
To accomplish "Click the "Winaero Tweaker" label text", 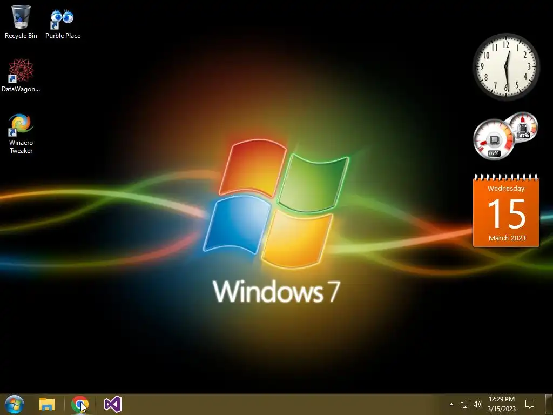I will point(21,146).
